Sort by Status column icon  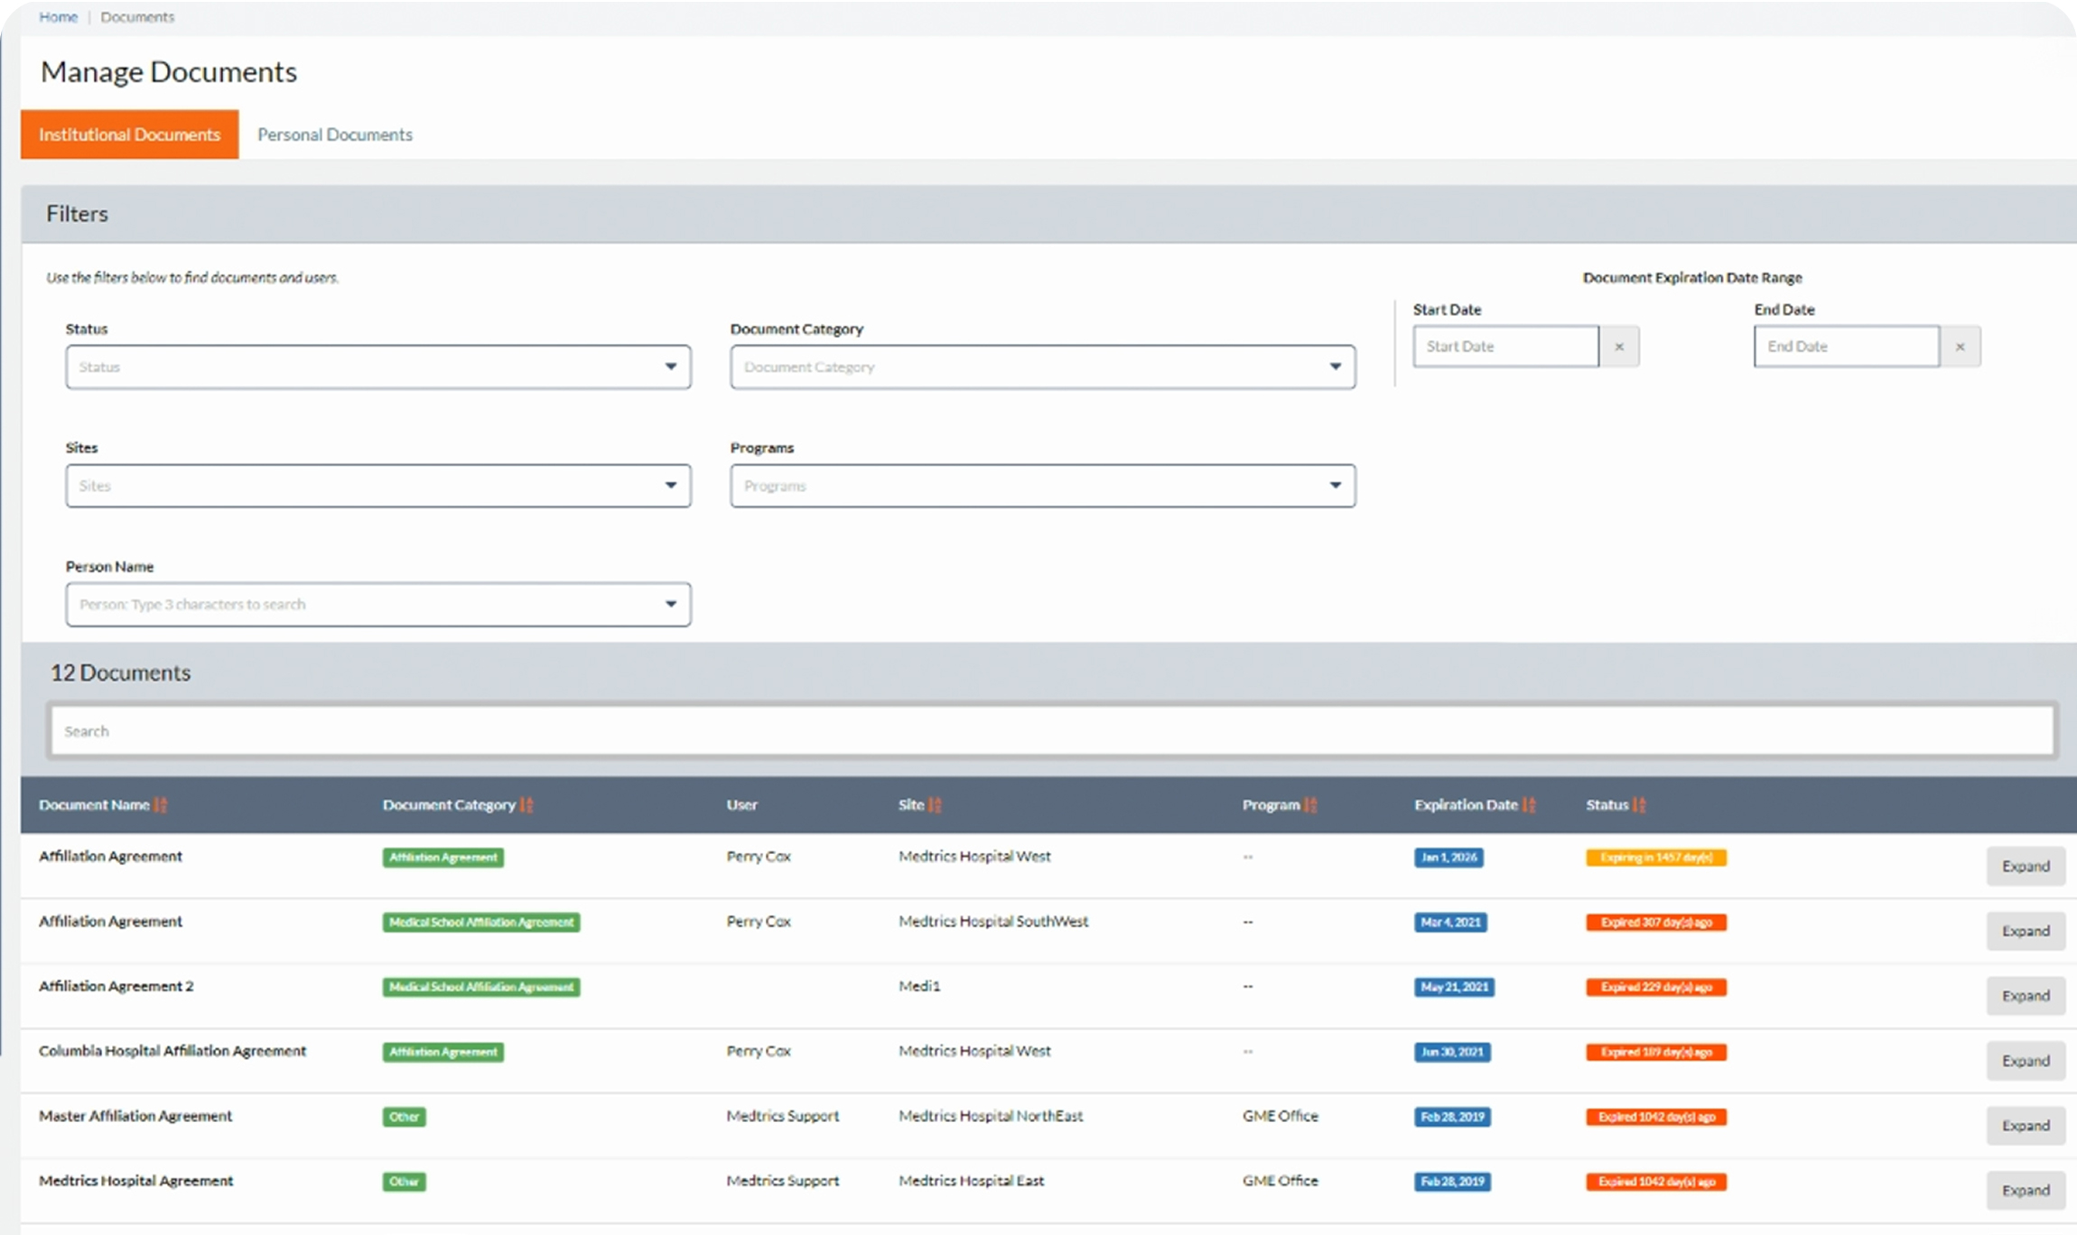(1639, 805)
